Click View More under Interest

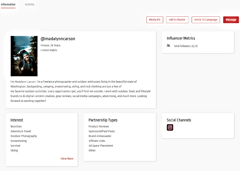click(67, 159)
